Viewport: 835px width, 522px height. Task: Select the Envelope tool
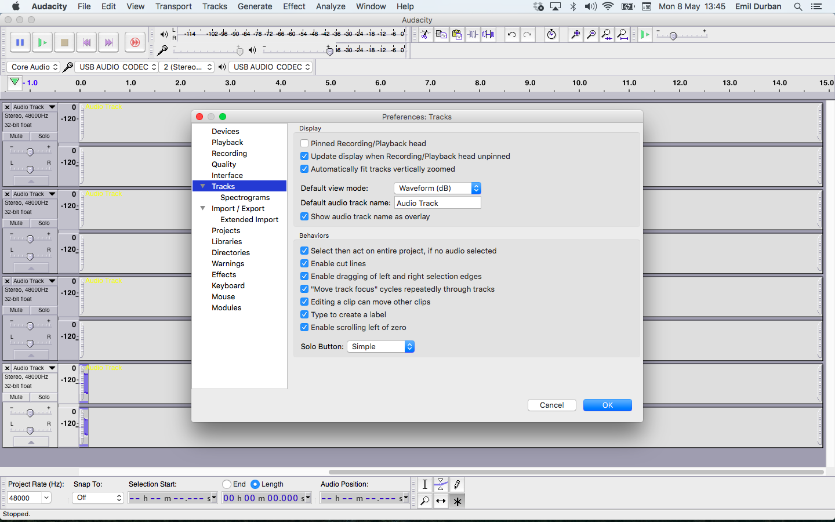pos(441,485)
